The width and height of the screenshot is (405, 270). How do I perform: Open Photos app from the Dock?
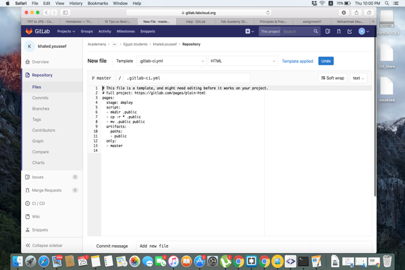click(x=134, y=261)
